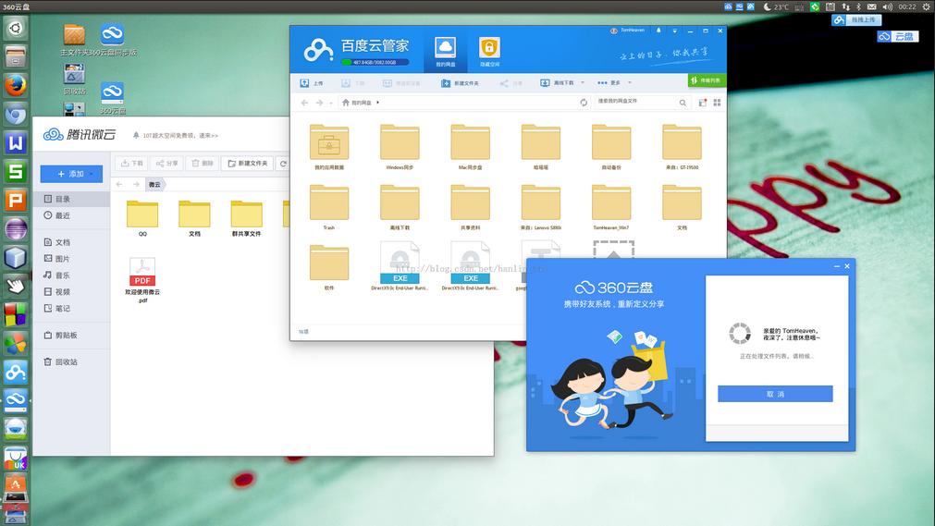Select the Mac同步盘 folder
The image size is (935, 526).
tap(470, 147)
